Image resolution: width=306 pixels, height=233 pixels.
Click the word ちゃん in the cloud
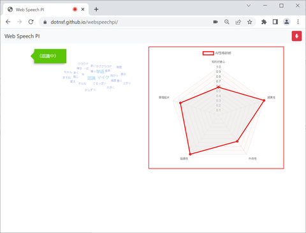point(68,72)
